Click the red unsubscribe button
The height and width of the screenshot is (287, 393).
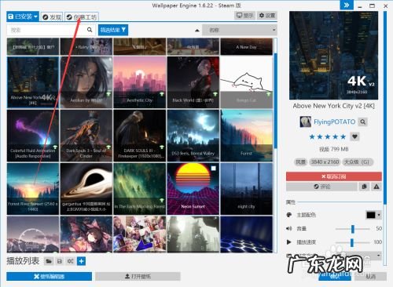pyautogui.click(x=334, y=176)
